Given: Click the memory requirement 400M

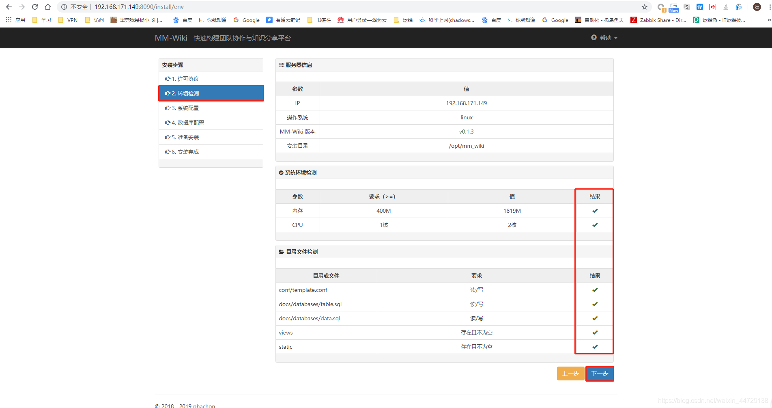Looking at the screenshot, I should click(x=384, y=211).
